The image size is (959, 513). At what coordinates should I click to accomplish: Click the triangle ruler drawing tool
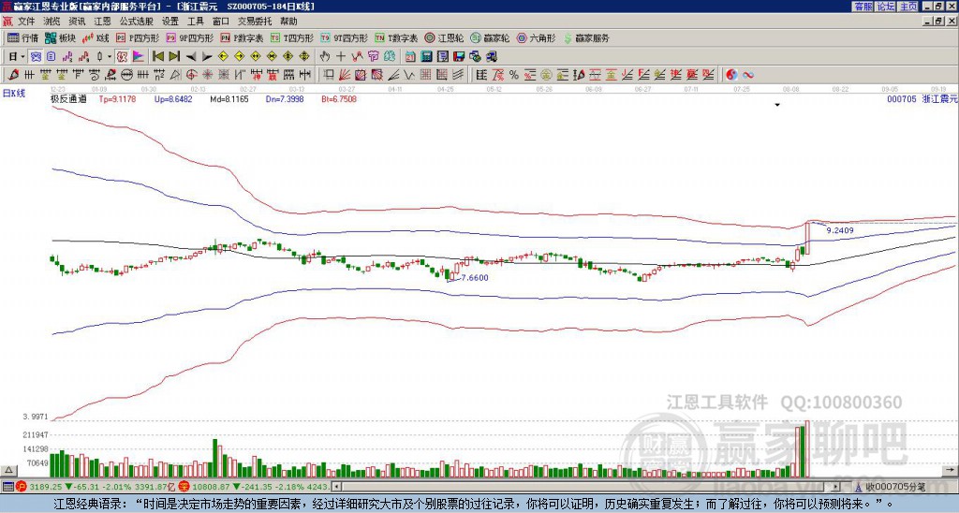[x=175, y=75]
